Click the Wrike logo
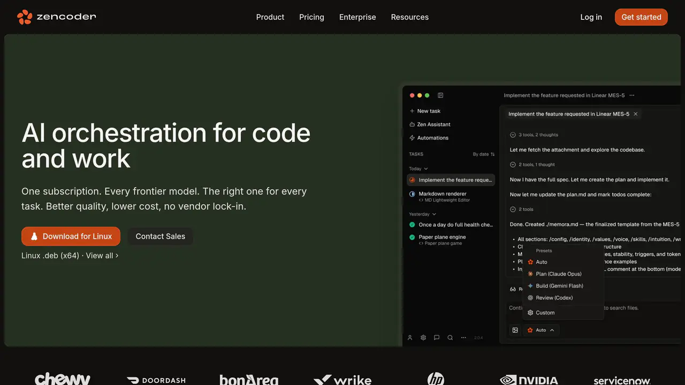This screenshot has height=385, width=685. tap(342, 380)
